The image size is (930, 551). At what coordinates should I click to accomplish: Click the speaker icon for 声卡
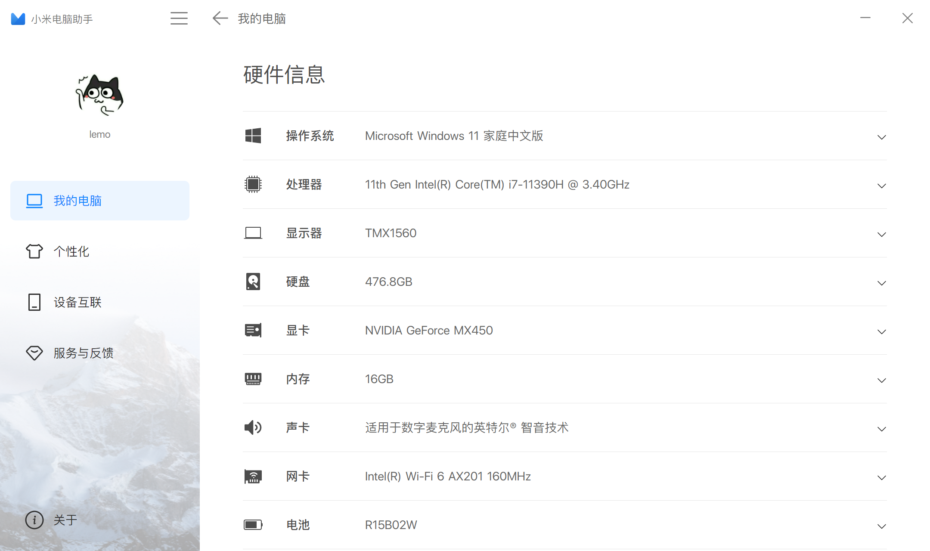[253, 427]
